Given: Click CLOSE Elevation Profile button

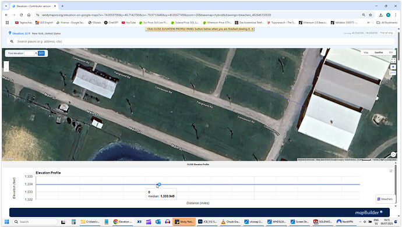Looking at the screenshot, I should click(x=198, y=164).
